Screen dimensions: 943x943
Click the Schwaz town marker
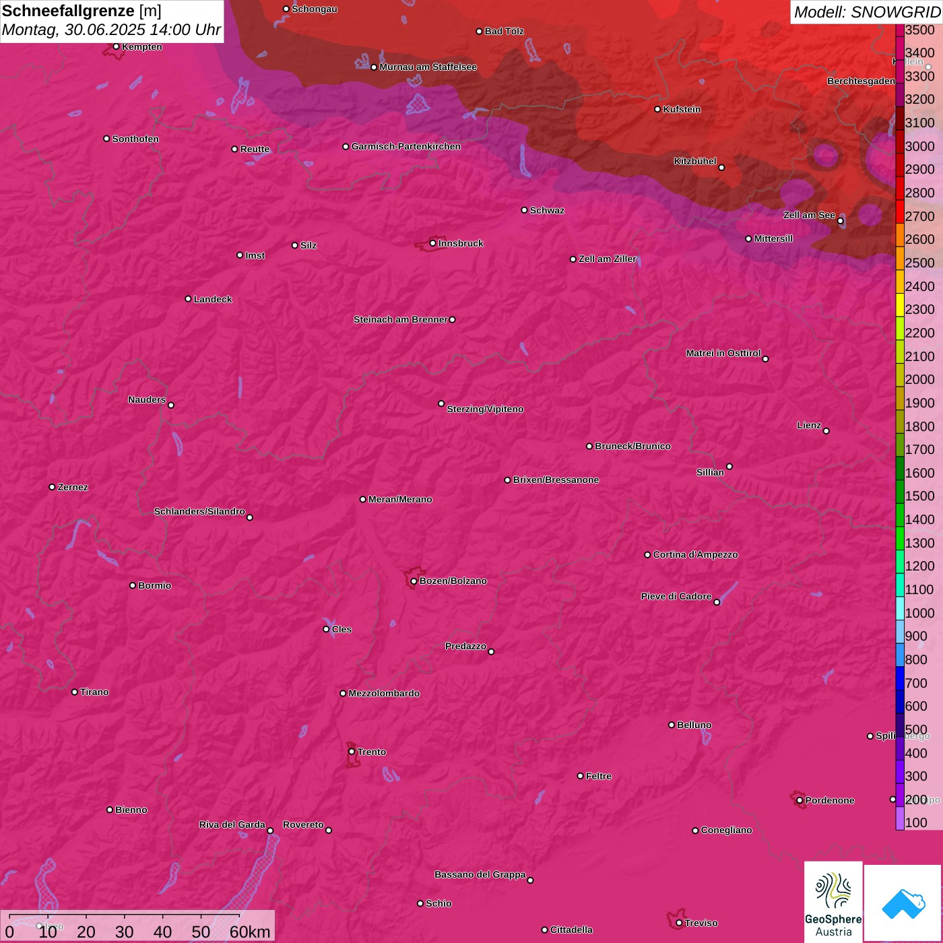[524, 210]
